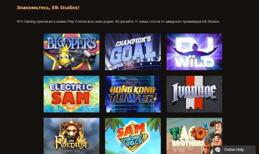This screenshot has width=259, height=154.
Task: Open the Sam on the Beach slot
Action: pyautogui.click(x=133, y=136)
